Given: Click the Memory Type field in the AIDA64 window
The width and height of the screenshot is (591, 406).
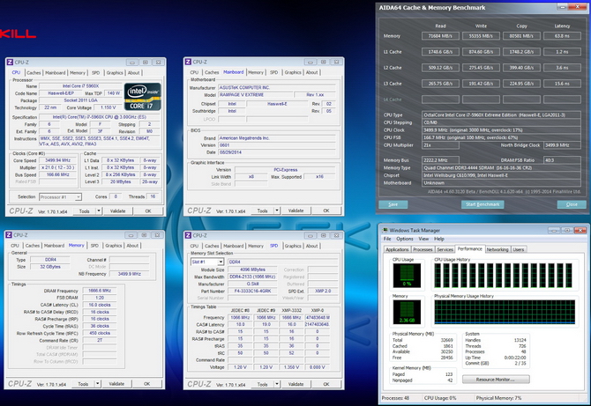Looking at the screenshot, I should click(x=501, y=168).
